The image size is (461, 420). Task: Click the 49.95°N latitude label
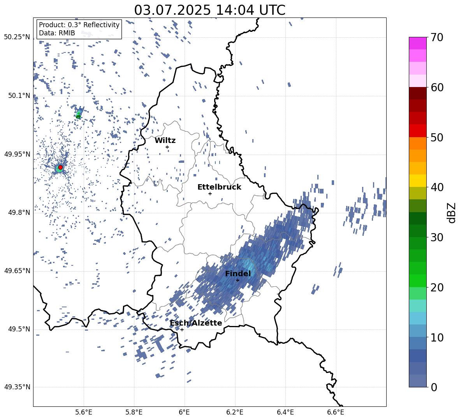17,154
